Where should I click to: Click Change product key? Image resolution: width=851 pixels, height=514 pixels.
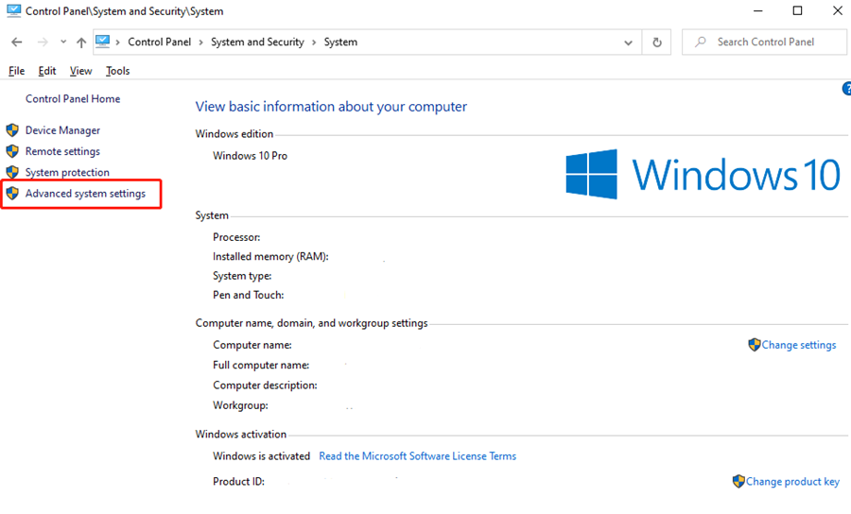click(792, 482)
